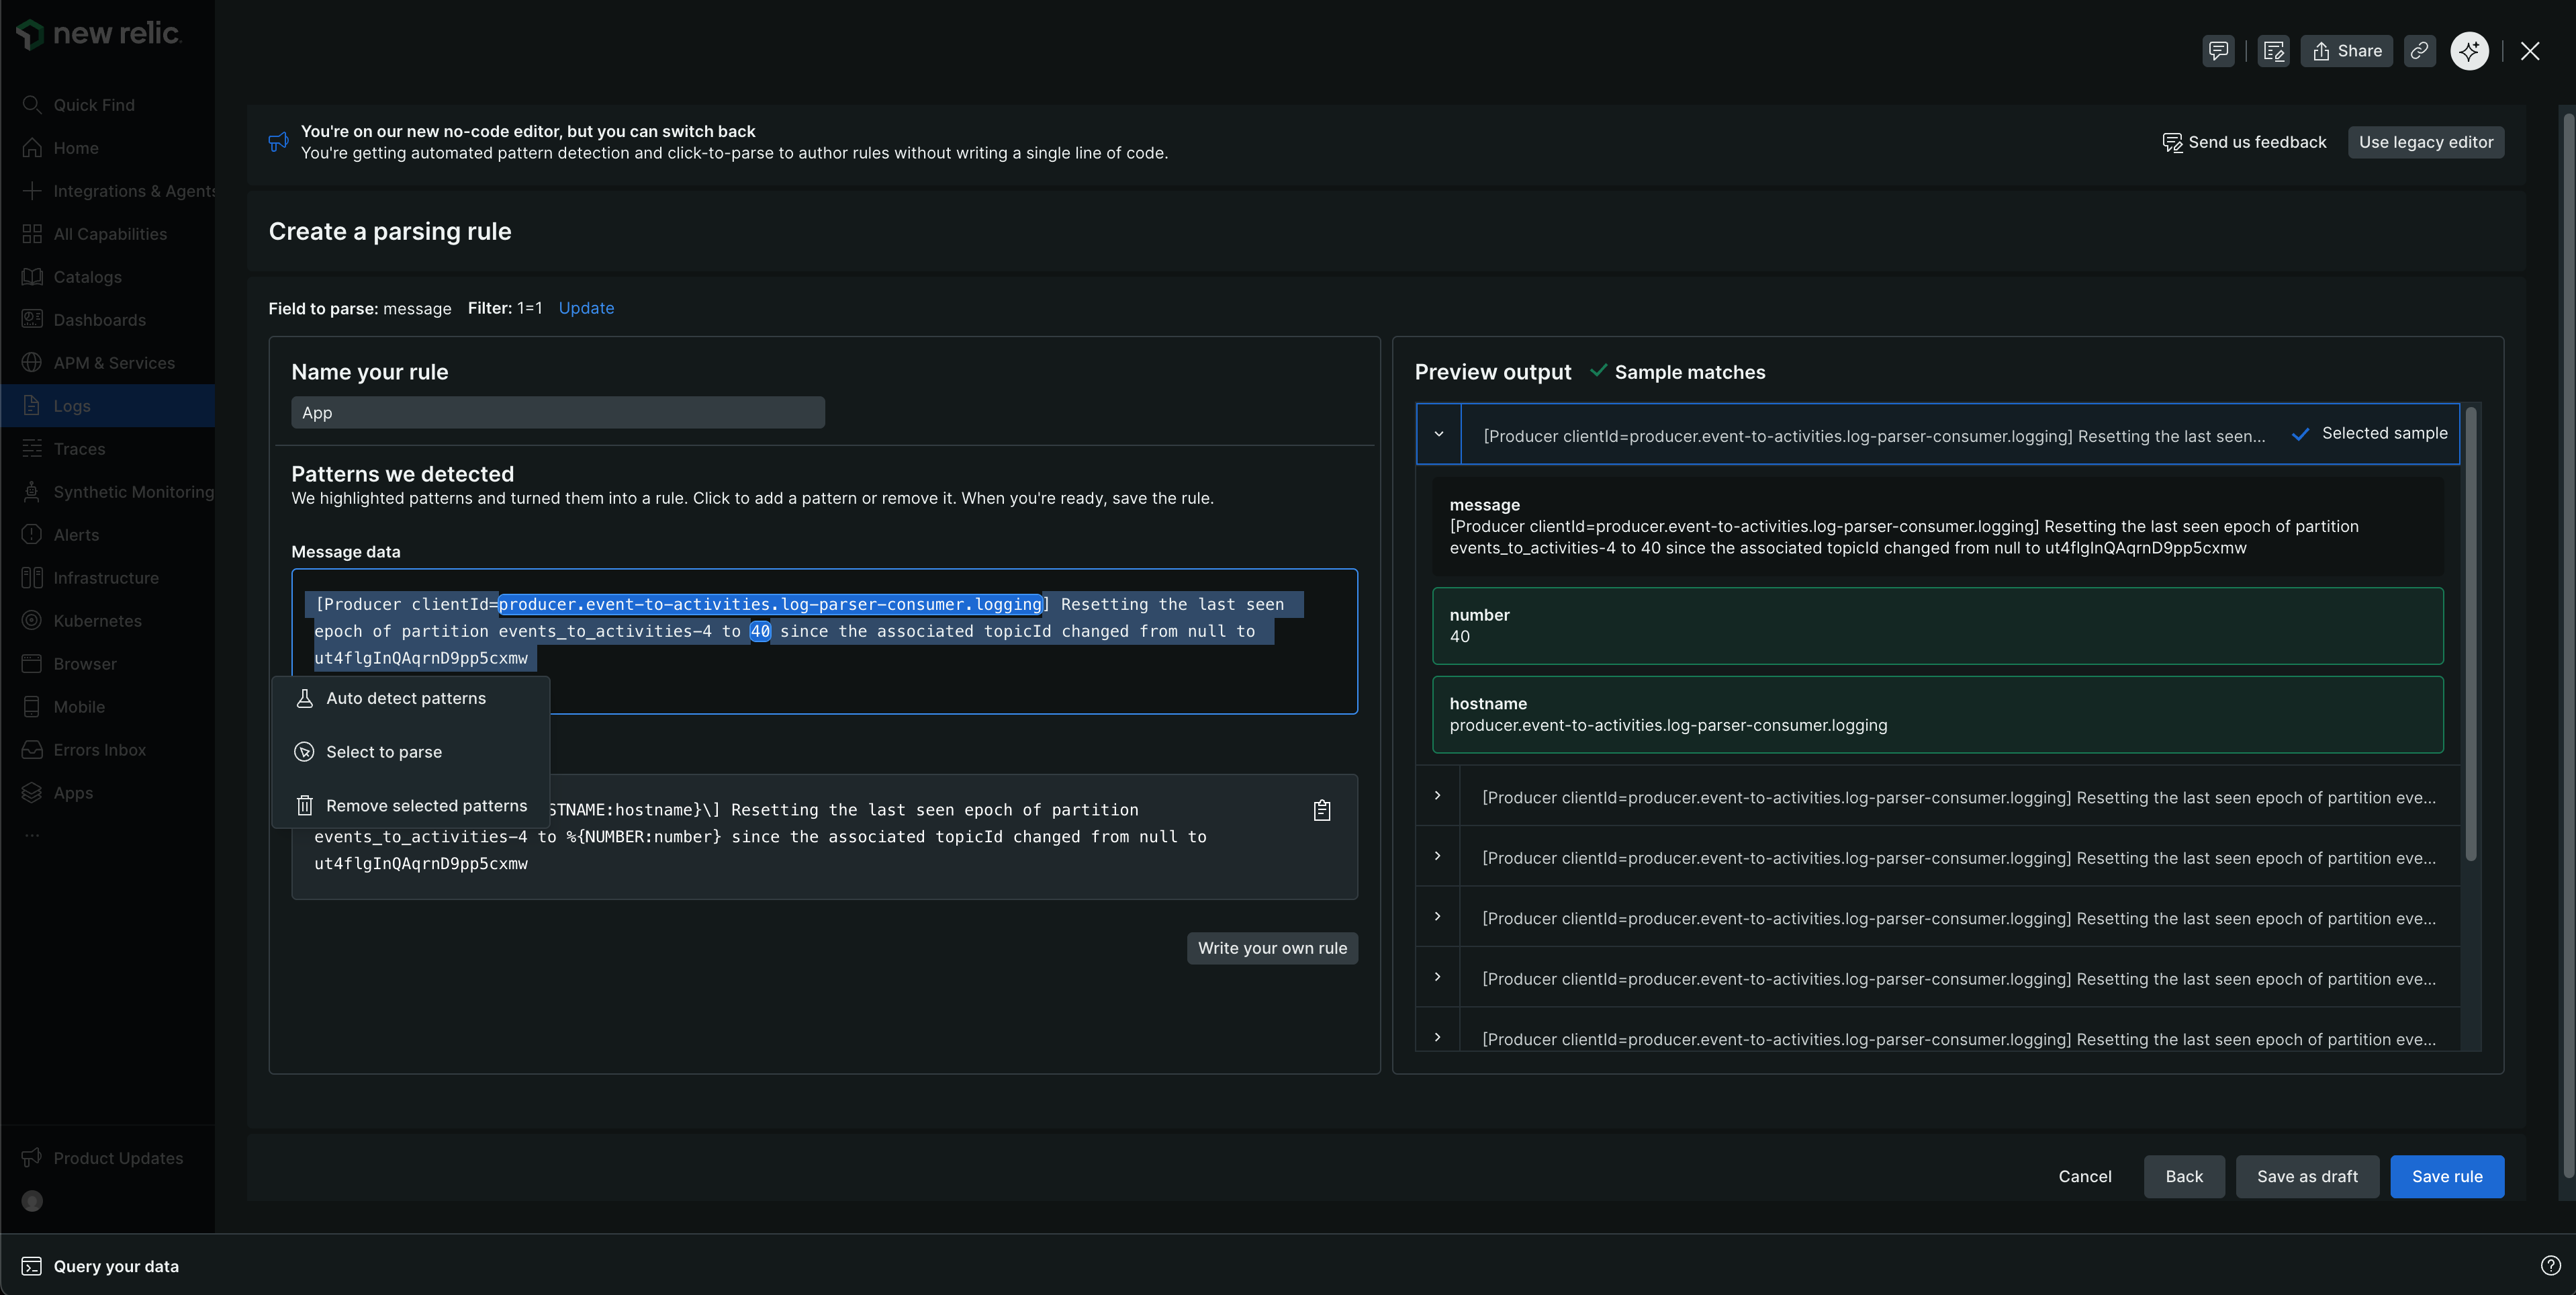The width and height of the screenshot is (2576, 1295).
Task: Remove the highlighted 40 number pattern
Action: pos(760,631)
